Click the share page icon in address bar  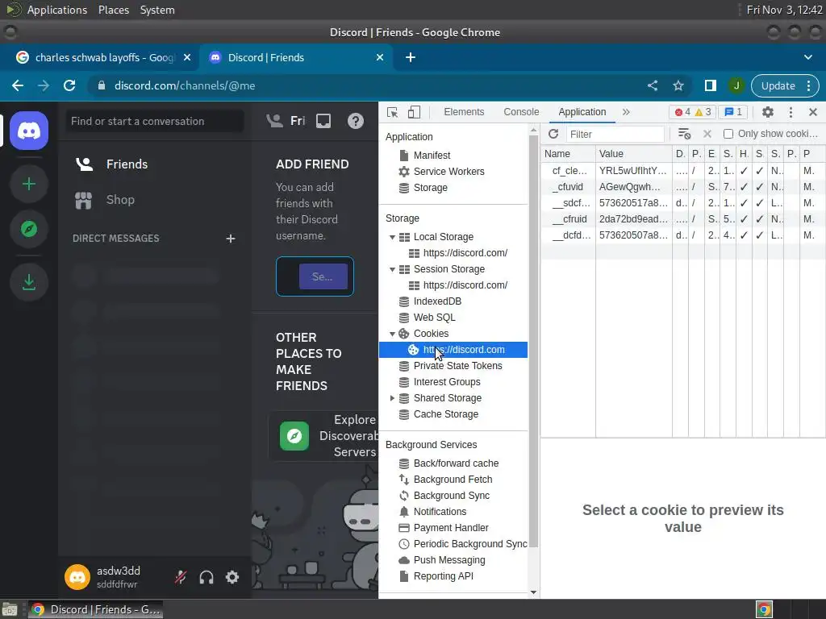(x=653, y=85)
